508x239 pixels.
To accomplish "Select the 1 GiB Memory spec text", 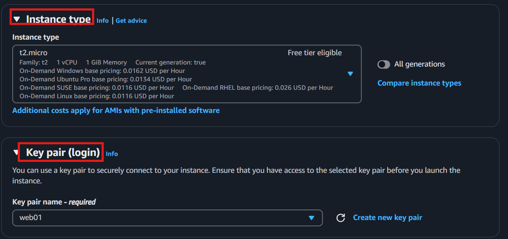I will 106,62.
